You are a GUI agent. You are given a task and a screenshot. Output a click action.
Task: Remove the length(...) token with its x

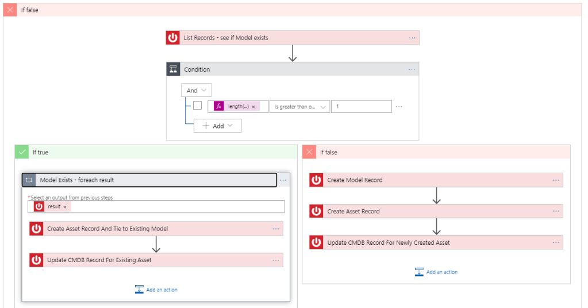pyautogui.click(x=253, y=107)
